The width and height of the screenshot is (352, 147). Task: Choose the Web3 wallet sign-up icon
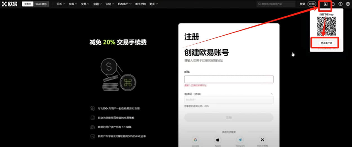pos(262,140)
